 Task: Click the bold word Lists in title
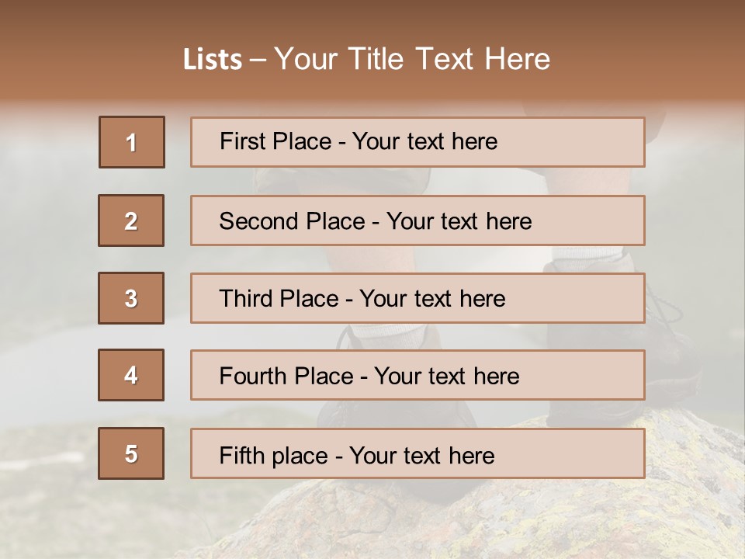(x=213, y=60)
